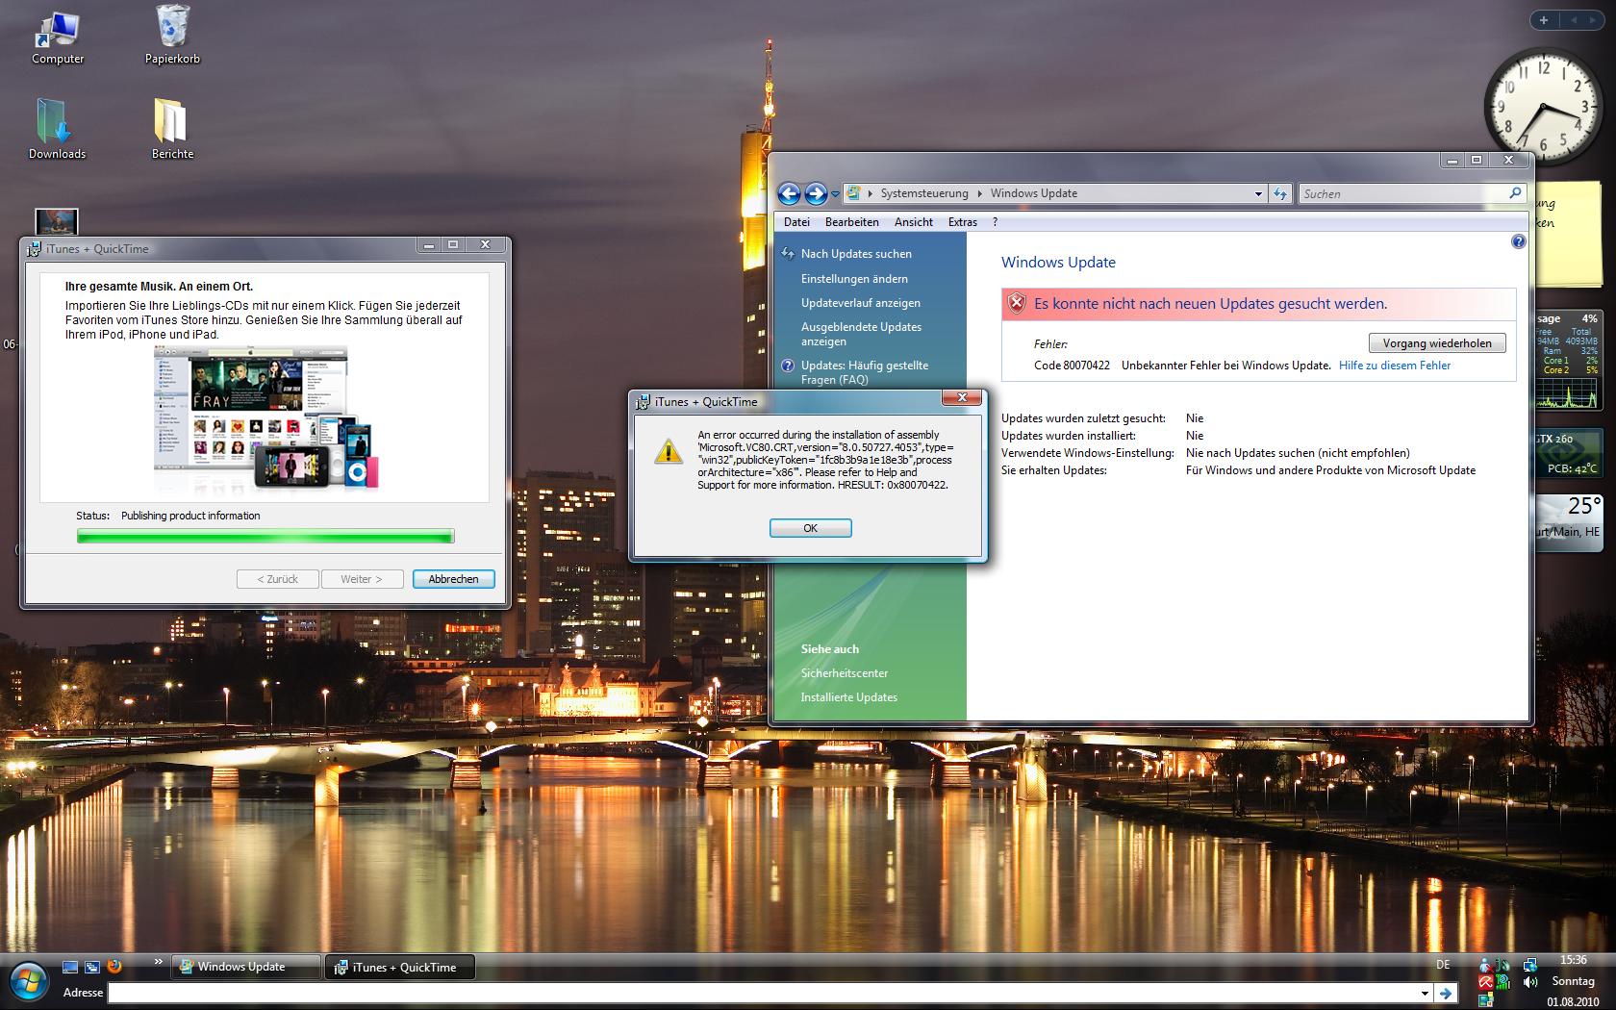Open the Extras menu
This screenshot has height=1010, width=1616.
coord(963,222)
